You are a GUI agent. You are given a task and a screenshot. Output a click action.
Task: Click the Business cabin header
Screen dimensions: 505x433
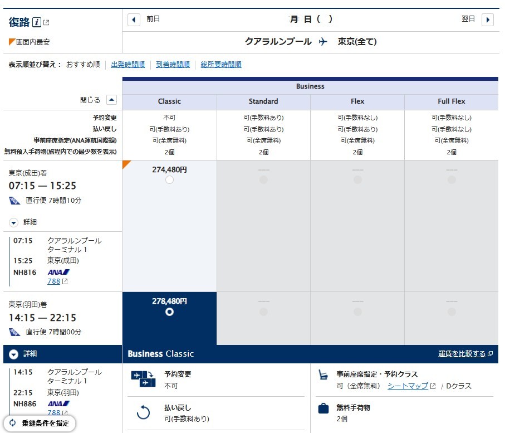pos(310,86)
